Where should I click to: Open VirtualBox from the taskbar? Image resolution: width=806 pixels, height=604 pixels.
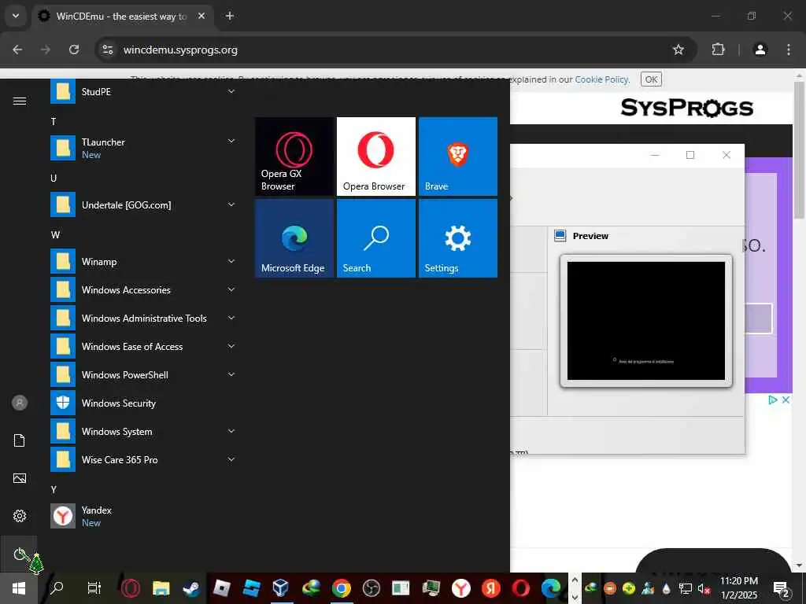tap(281, 587)
